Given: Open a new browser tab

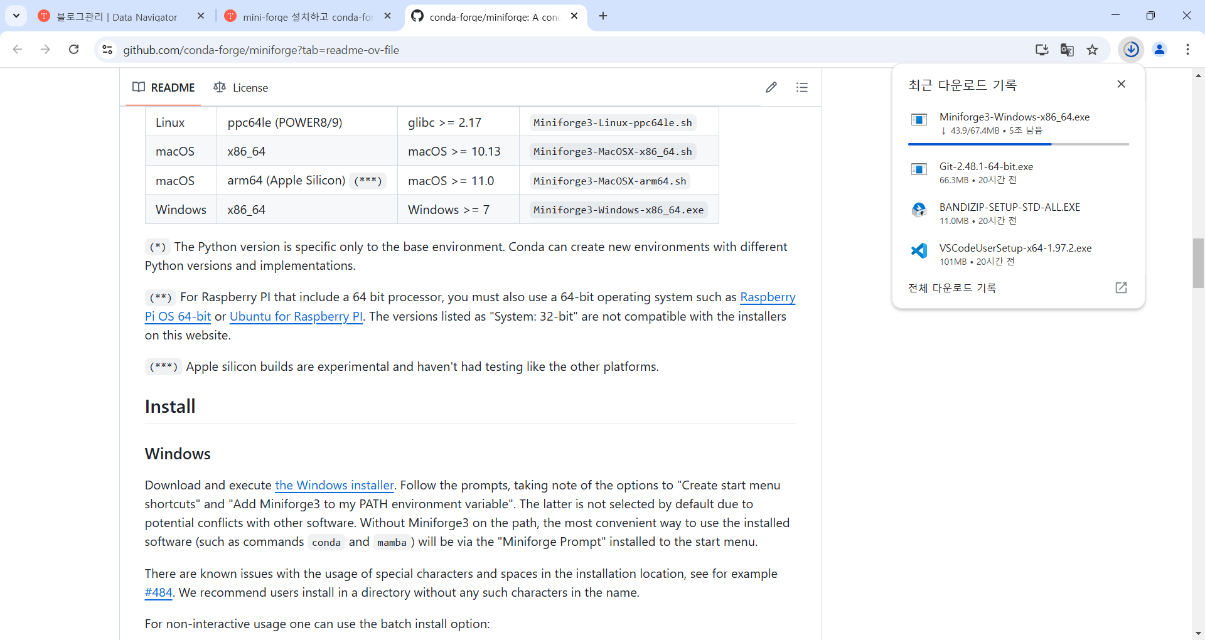Looking at the screenshot, I should click(x=603, y=16).
